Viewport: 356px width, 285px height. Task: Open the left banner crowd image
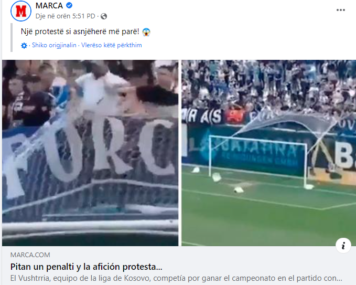coord(90,153)
